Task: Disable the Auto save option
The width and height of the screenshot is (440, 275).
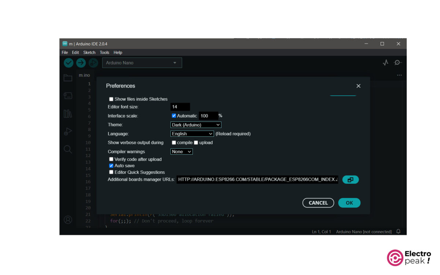Action: [x=111, y=166]
